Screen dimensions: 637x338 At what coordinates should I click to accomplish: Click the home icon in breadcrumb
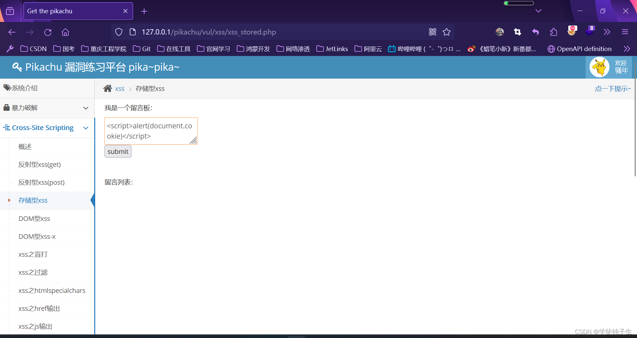coord(107,88)
